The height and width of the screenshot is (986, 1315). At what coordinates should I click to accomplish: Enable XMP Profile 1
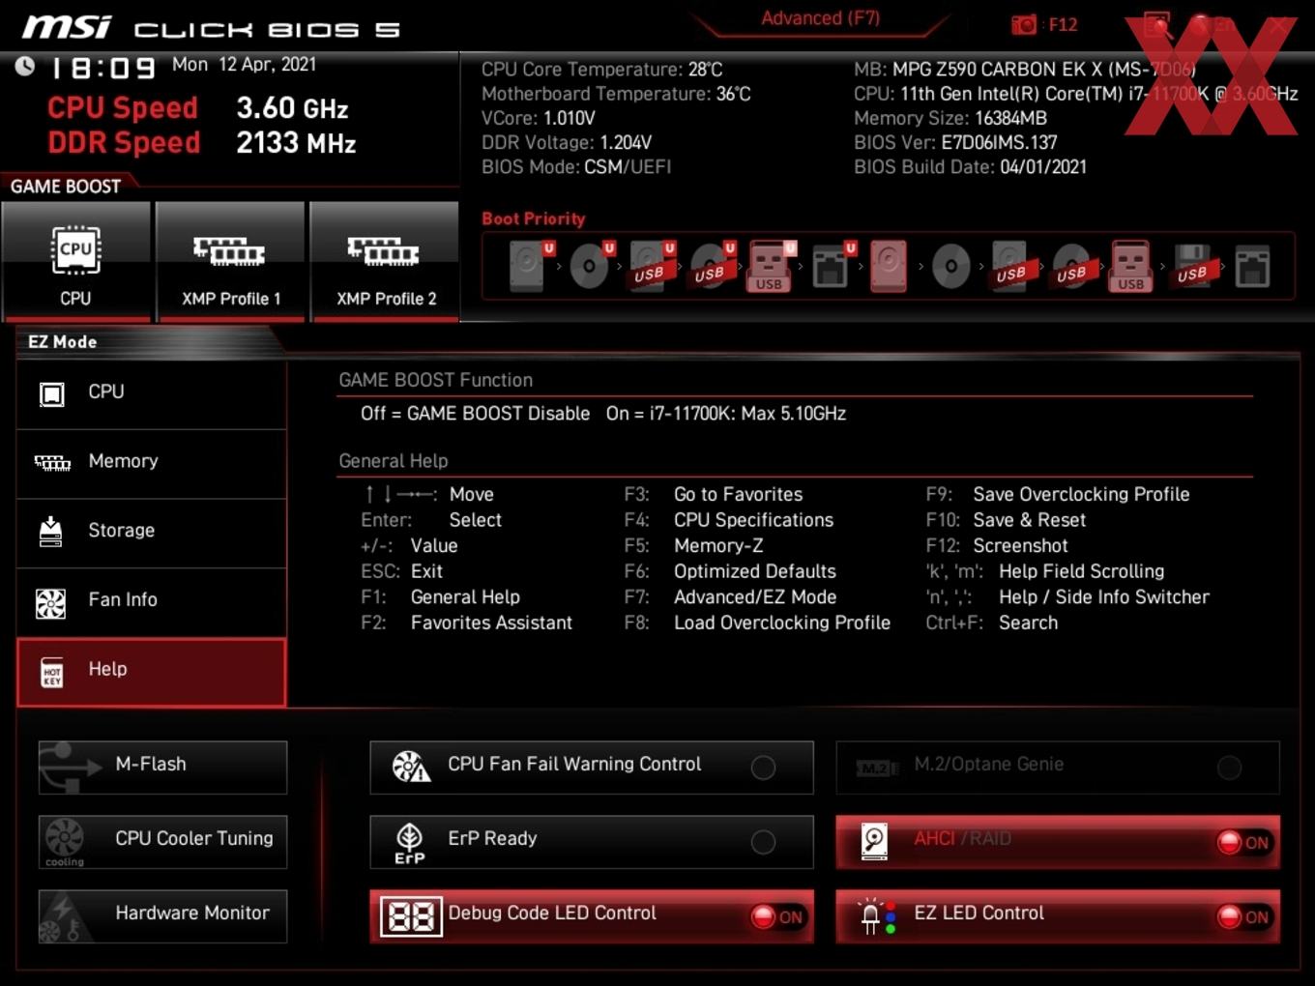click(230, 261)
